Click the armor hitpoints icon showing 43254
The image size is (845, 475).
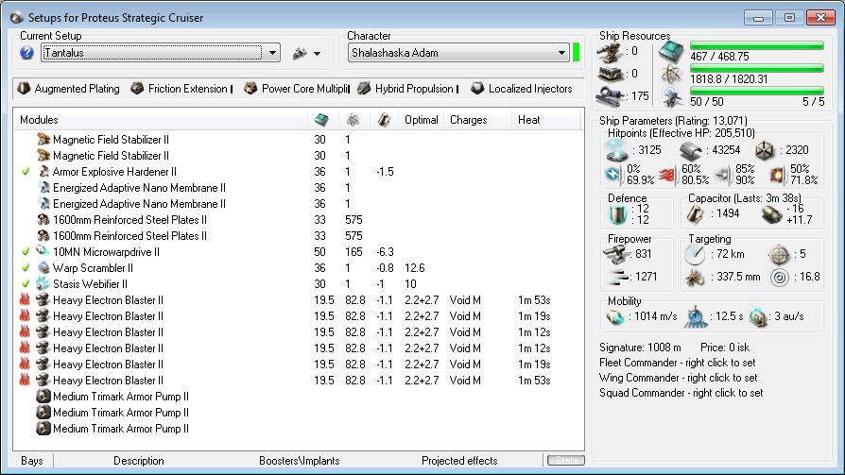pyautogui.click(x=690, y=150)
